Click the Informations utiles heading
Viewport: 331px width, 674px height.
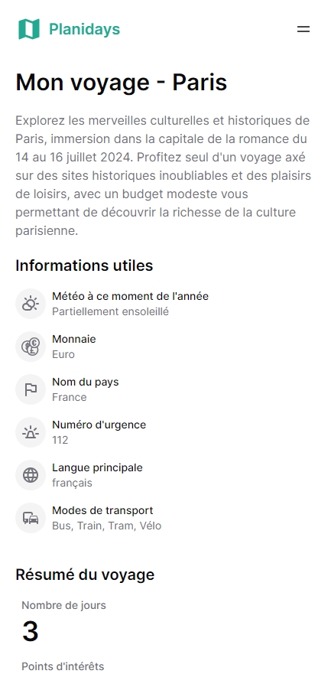pyautogui.click(x=84, y=265)
